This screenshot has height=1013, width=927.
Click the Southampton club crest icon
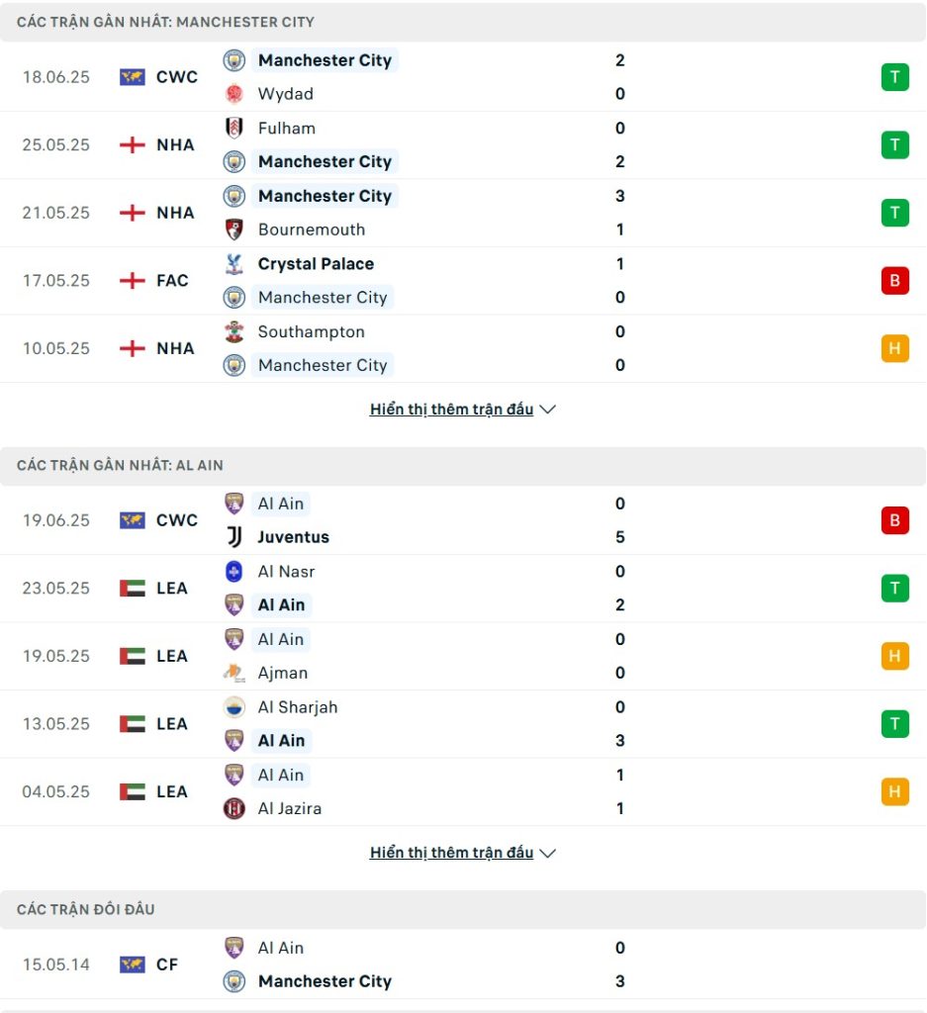[233, 331]
